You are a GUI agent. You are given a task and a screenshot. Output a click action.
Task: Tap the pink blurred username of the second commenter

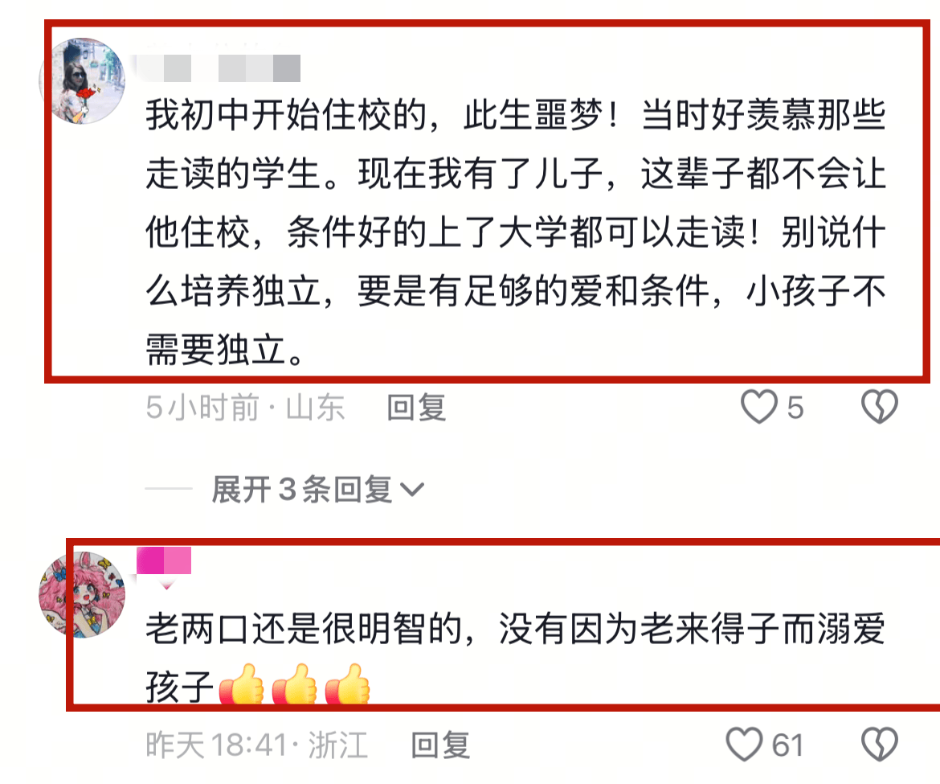pyautogui.click(x=164, y=560)
